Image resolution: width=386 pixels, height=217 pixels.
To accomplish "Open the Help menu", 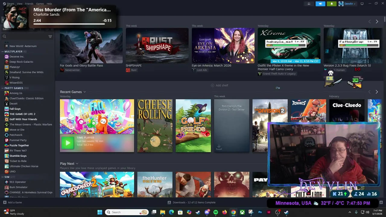I will point(49,4).
